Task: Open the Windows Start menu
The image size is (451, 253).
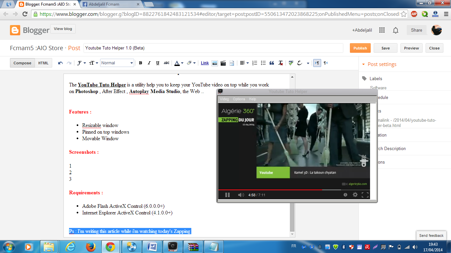Action: [x=9, y=247]
